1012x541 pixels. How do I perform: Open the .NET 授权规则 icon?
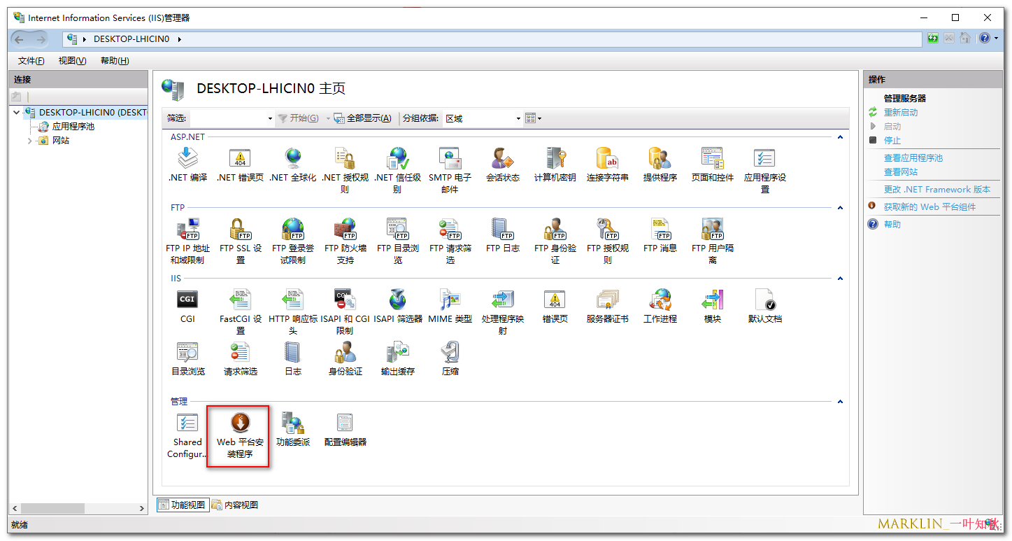click(x=345, y=158)
